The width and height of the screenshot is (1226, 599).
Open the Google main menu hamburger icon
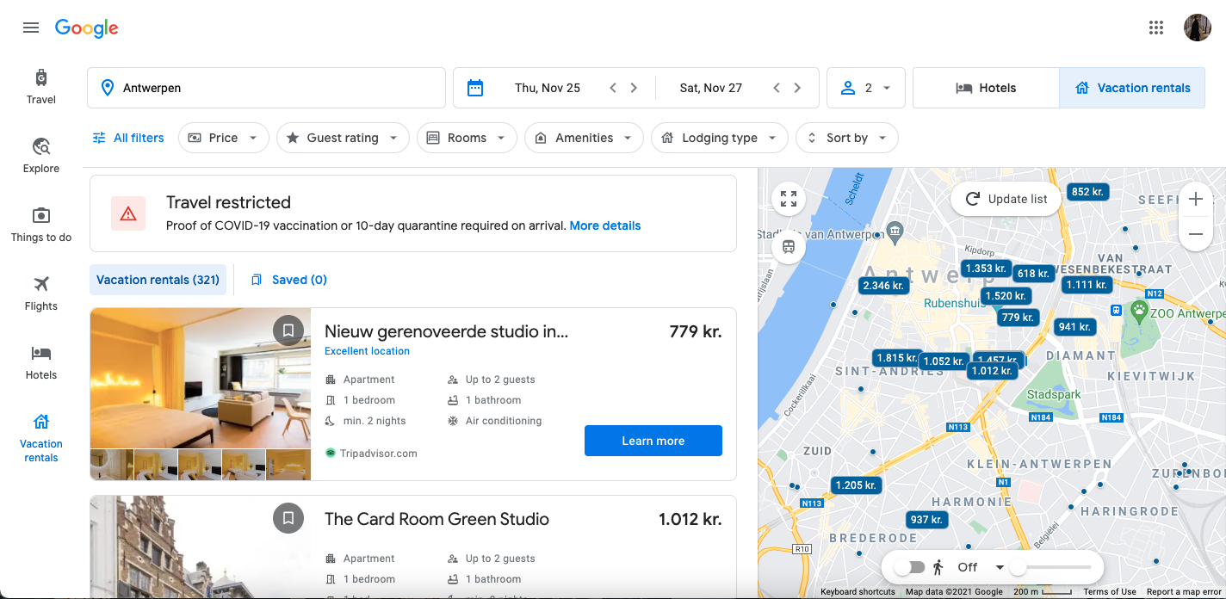(31, 28)
